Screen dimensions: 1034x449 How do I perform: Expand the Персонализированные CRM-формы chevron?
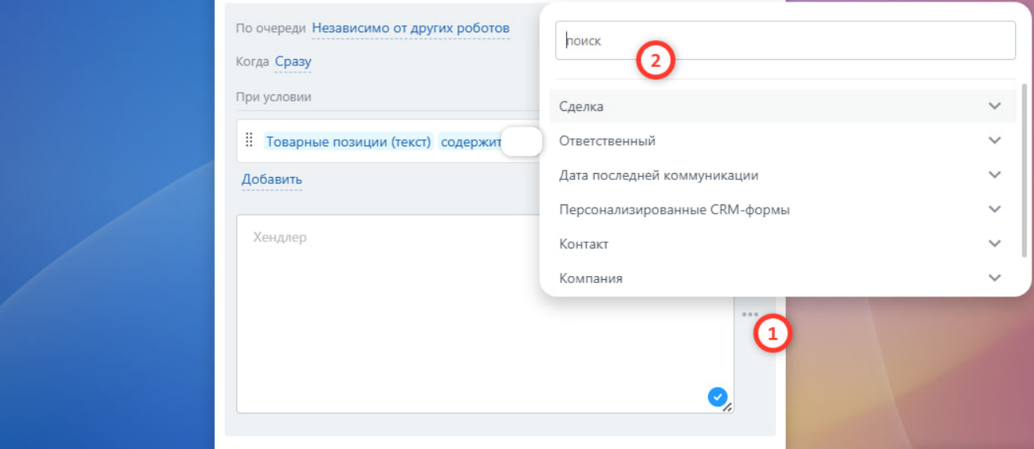point(995,210)
